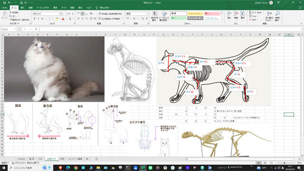This screenshot has width=304, height=171.
Task: Toggle bold formatting
Action: [35, 19]
